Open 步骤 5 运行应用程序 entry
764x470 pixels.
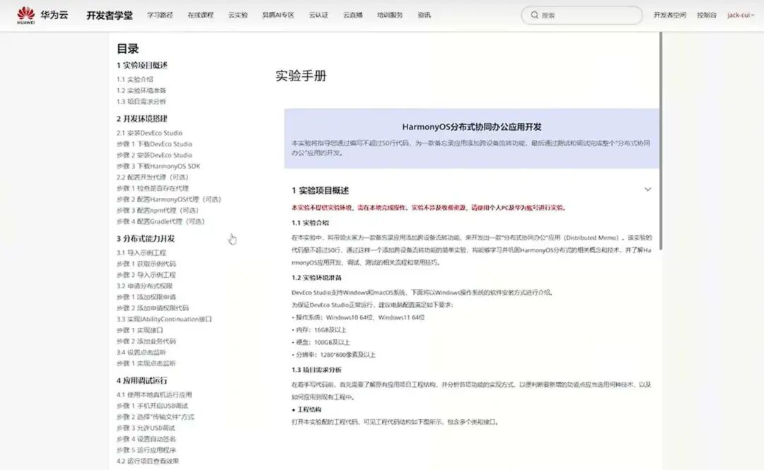point(146,450)
